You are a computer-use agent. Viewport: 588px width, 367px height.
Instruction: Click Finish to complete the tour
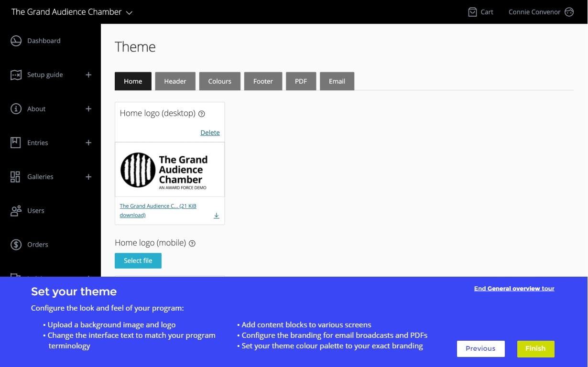(535, 349)
